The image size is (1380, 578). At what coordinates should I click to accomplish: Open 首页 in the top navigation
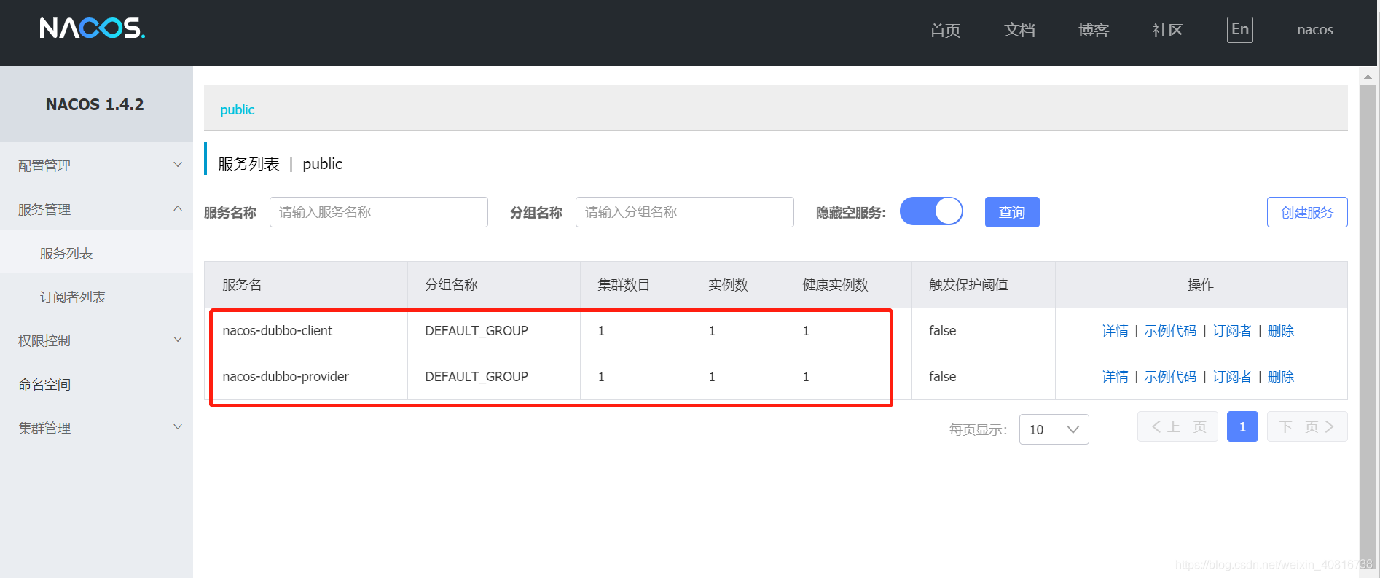945,30
